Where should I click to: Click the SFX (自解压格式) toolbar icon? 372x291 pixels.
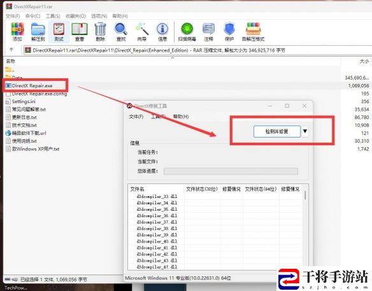[253, 32]
